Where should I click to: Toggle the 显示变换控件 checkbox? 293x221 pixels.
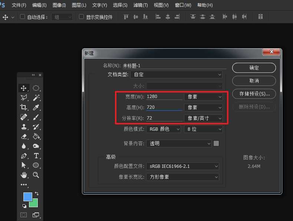(81, 17)
